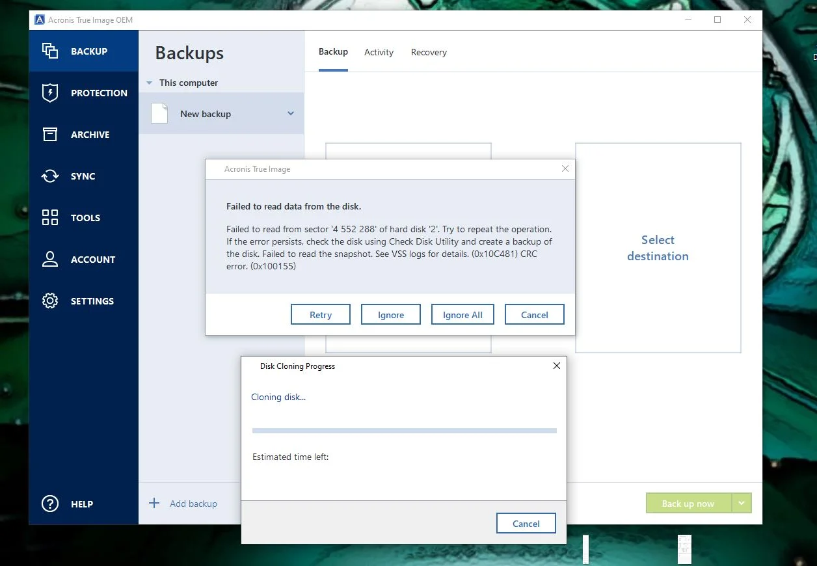Click Ignore All in the error dialog
Screen dimensions: 817x566
[462, 315]
